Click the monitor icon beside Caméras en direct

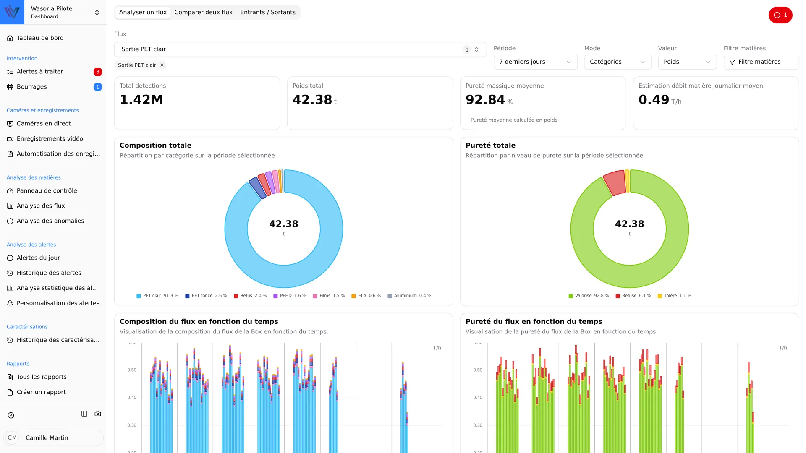pos(10,124)
